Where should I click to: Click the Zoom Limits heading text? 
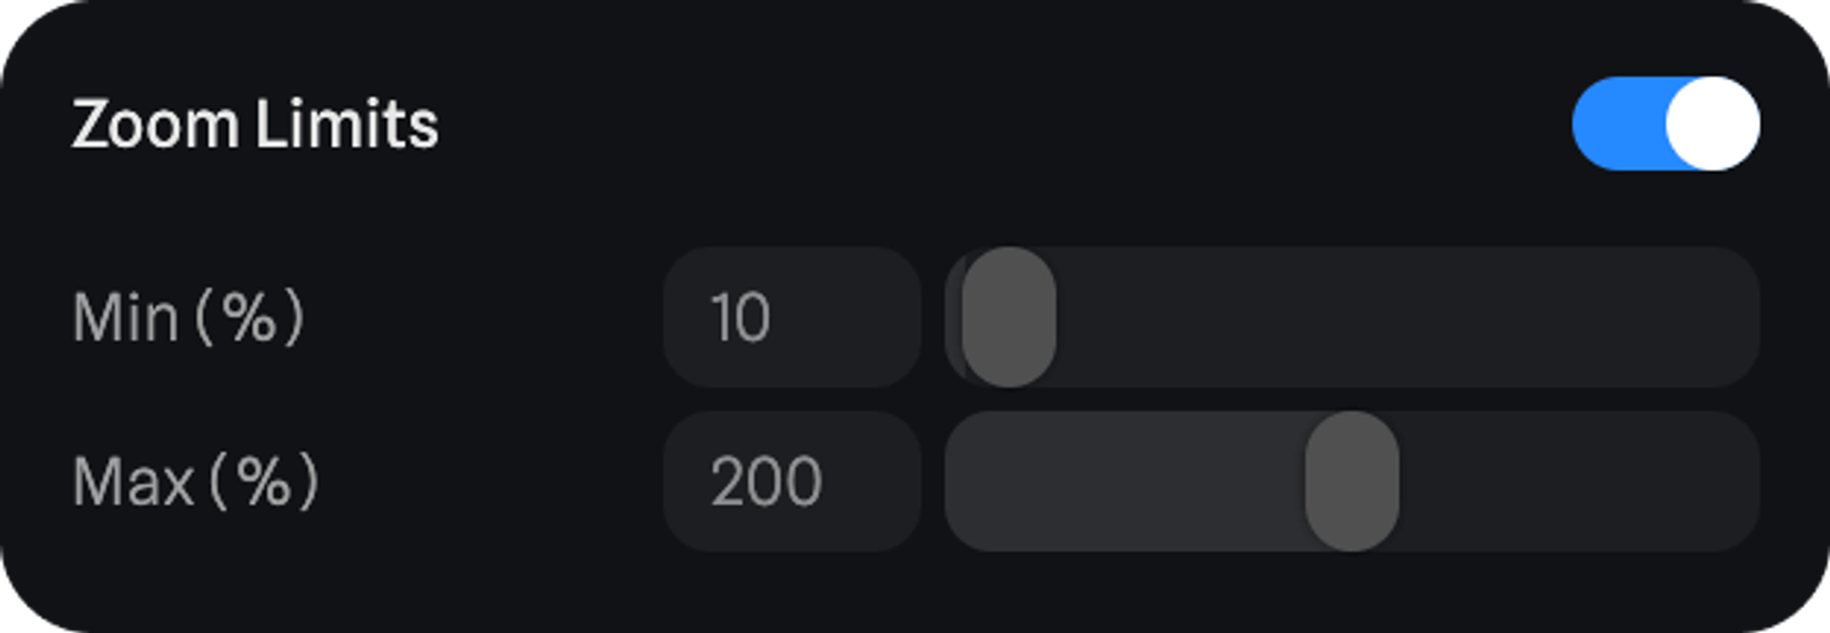(x=255, y=123)
